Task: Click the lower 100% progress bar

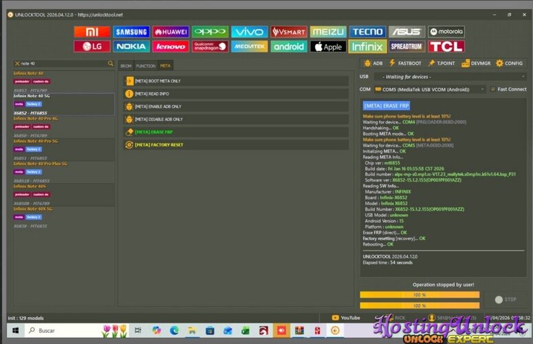Action: (x=420, y=305)
